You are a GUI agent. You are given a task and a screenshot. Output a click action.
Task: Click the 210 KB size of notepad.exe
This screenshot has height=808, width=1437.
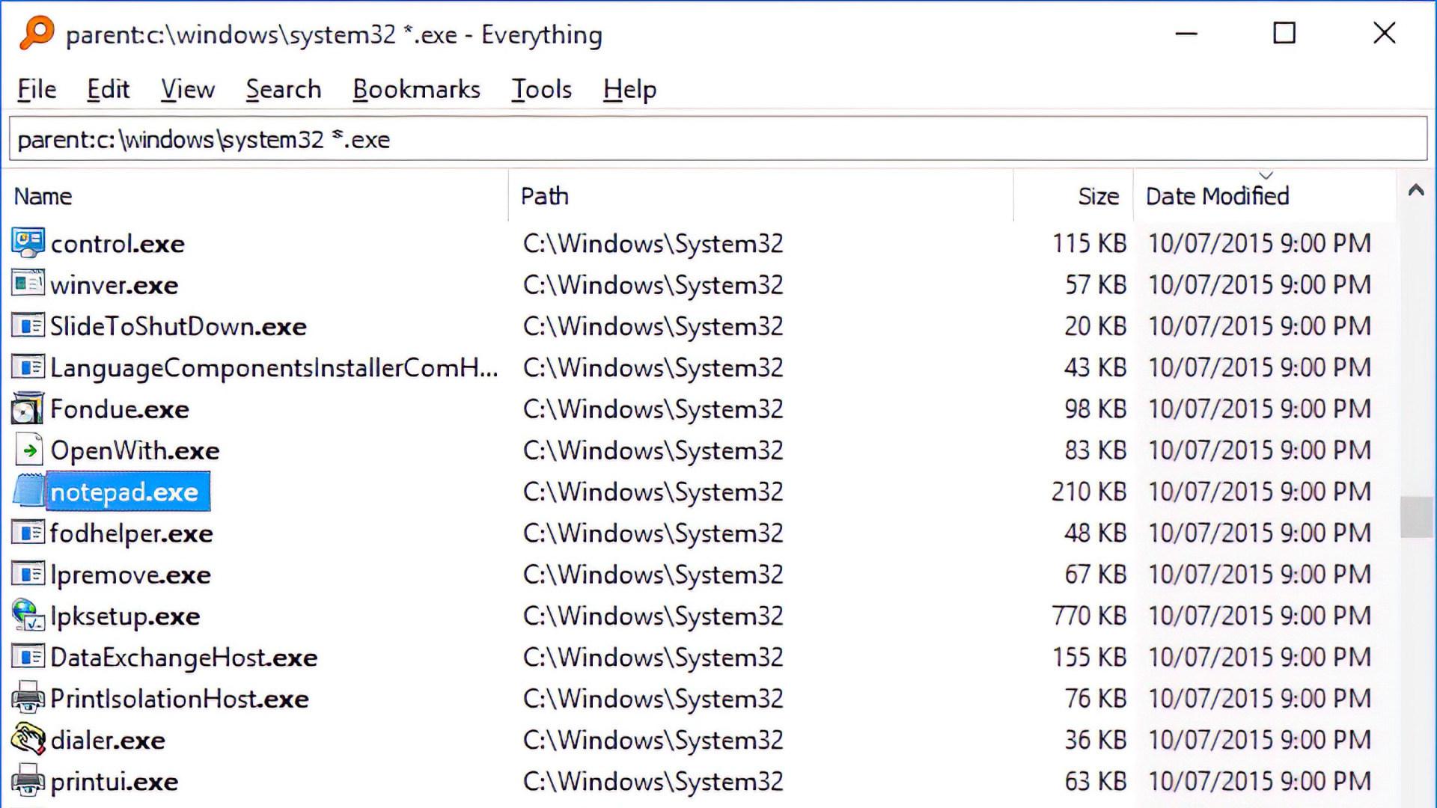point(1089,492)
